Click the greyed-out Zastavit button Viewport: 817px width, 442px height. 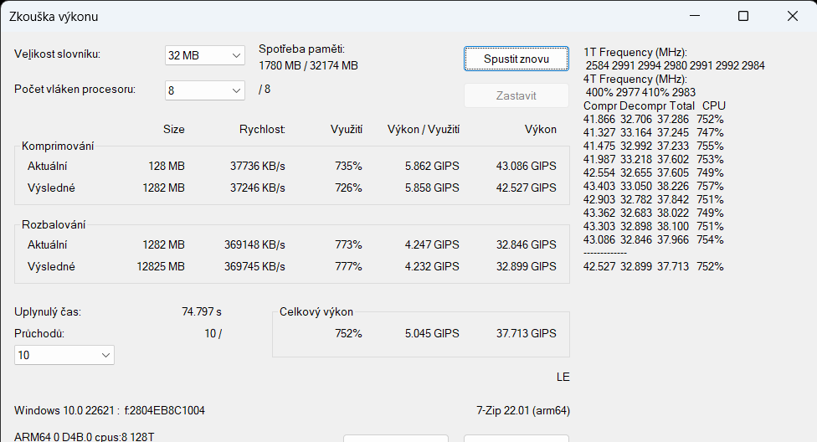coord(516,95)
